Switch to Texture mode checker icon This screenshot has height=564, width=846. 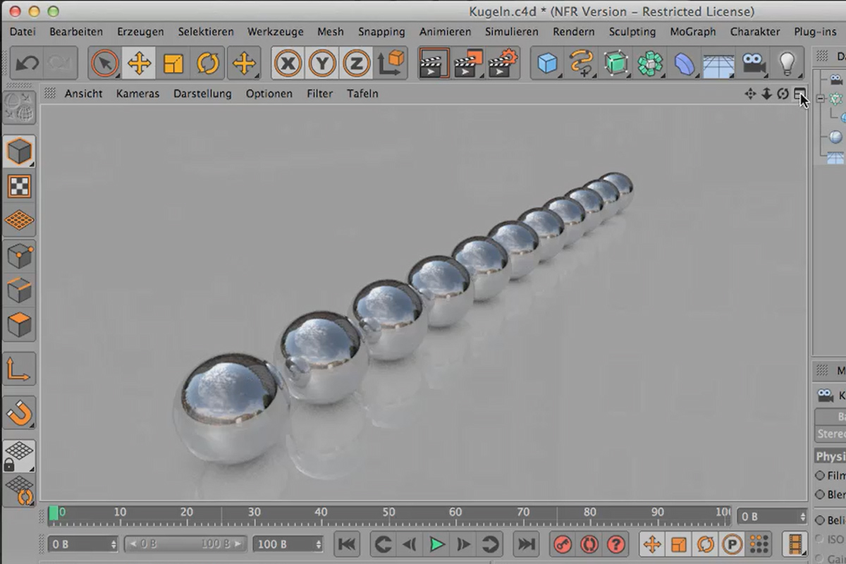[19, 187]
